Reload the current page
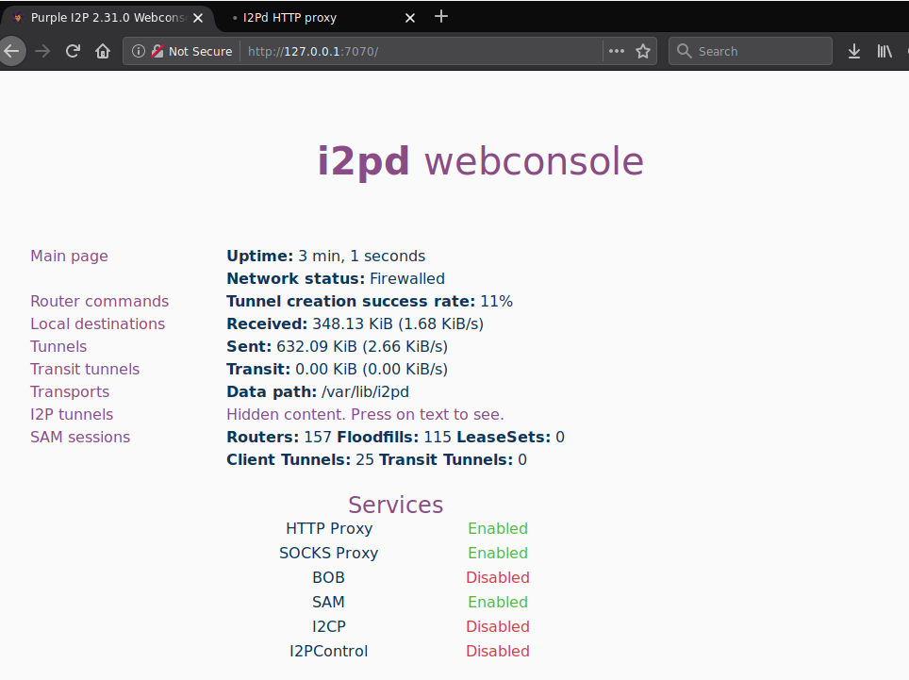Viewport: 909px width, 680px height. tap(73, 51)
